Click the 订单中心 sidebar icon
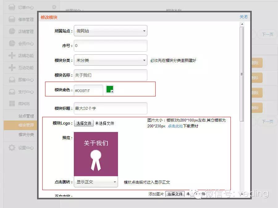This screenshot has width=278, height=208. [12, 7]
